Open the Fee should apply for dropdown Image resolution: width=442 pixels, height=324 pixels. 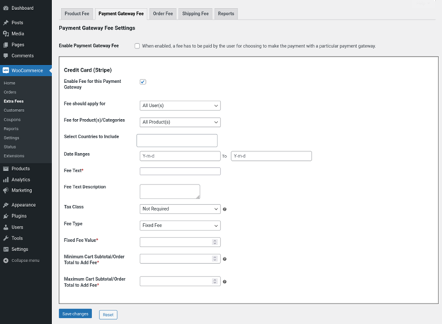(180, 106)
